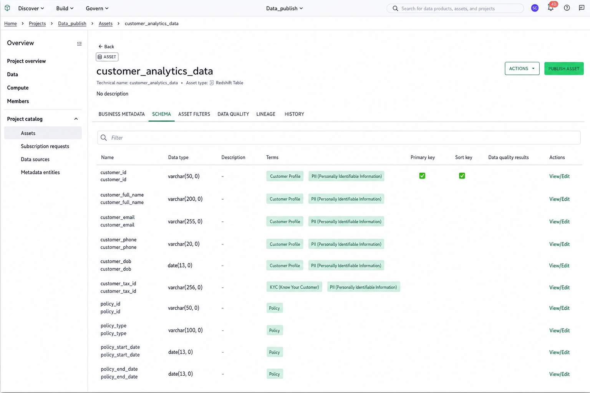Switch to the History tab
The width and height of the screenshot is (590, 393).
[294, 114]
